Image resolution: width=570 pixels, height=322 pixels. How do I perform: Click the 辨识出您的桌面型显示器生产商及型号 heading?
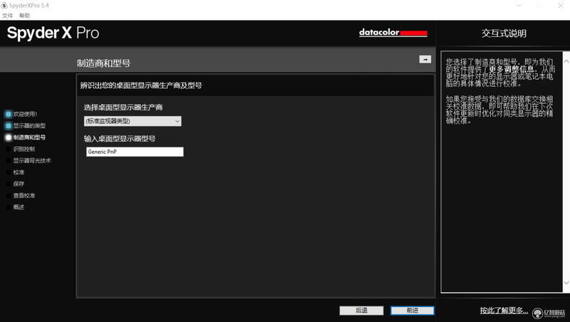click(141, 85)
